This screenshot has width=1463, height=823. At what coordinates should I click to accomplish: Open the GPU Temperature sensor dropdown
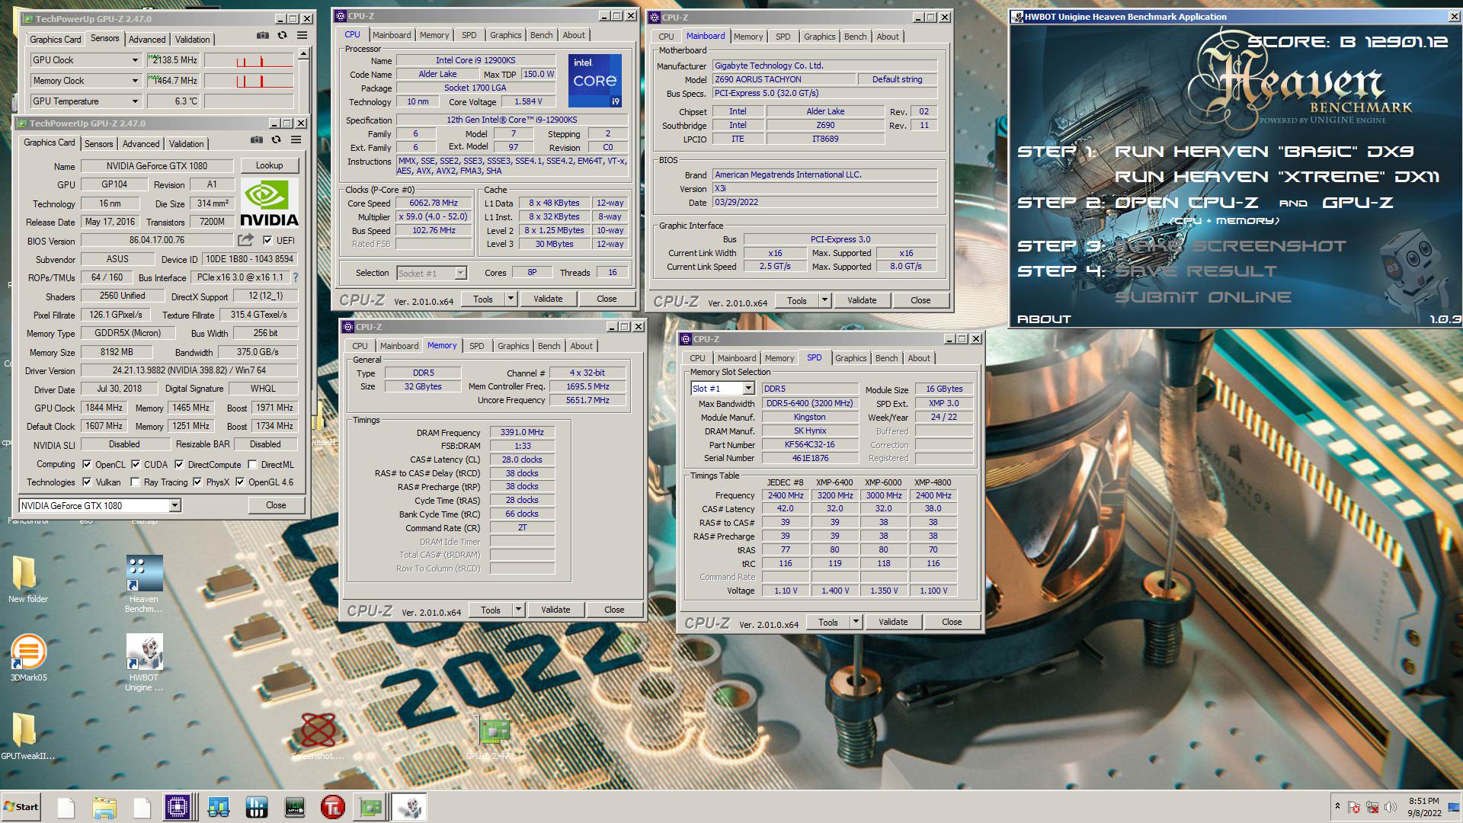pos(135,101)
